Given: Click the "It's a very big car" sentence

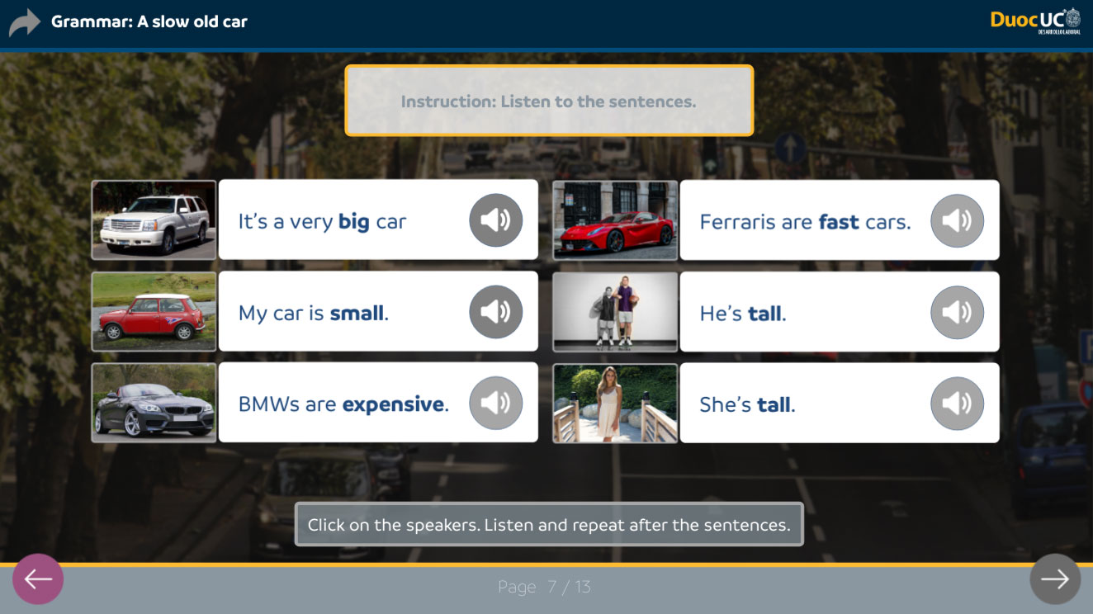Looking at the screenshot, I should click(x=322, y=221).
